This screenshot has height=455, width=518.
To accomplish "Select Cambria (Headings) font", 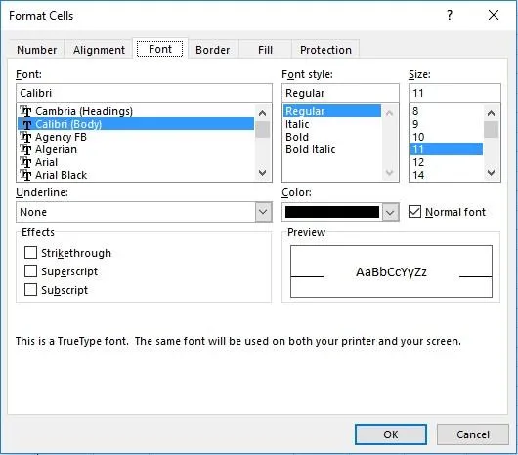I will [x=136, y=111].
